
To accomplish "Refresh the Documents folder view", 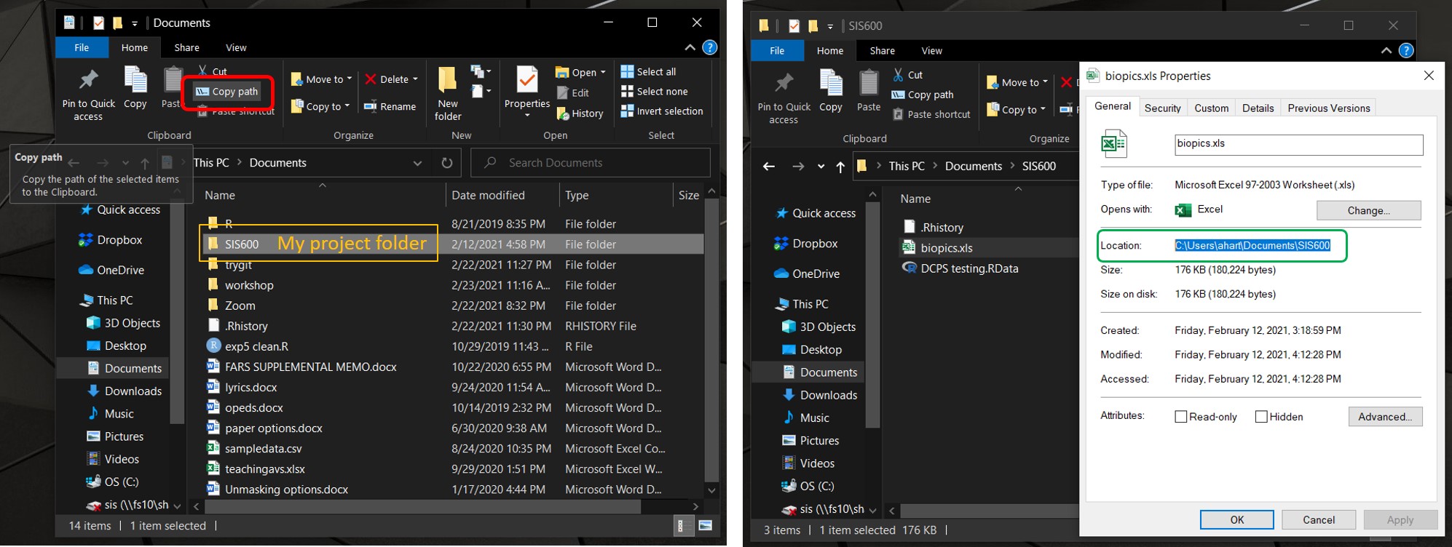I will 447,163.
